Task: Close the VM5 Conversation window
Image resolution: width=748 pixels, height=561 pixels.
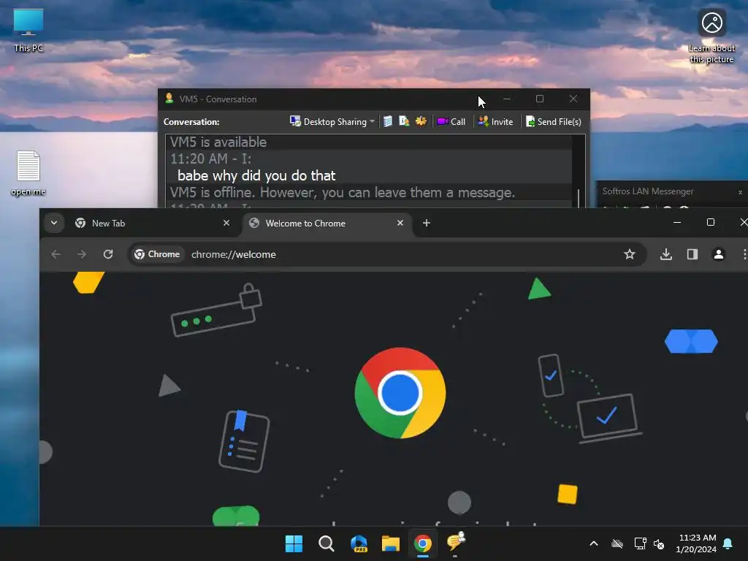Action: tap(573, 99)
